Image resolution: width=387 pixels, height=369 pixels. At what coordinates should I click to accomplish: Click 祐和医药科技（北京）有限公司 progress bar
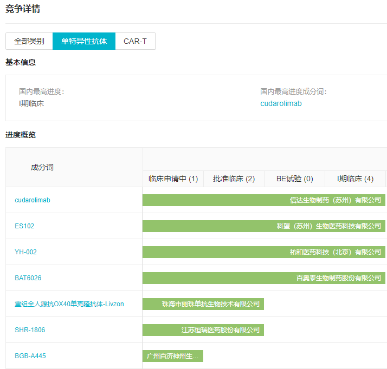coord(264,252)
